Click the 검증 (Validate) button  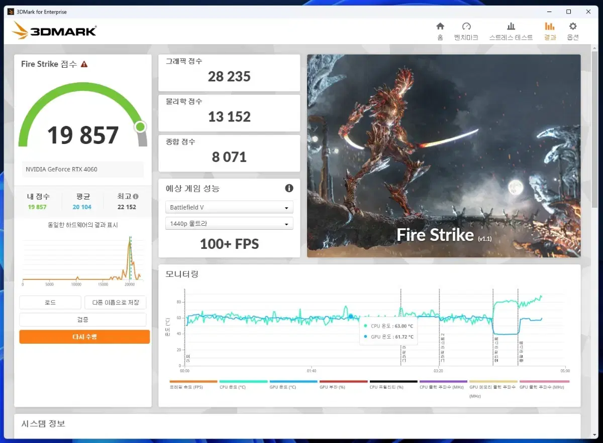point(83,320)
